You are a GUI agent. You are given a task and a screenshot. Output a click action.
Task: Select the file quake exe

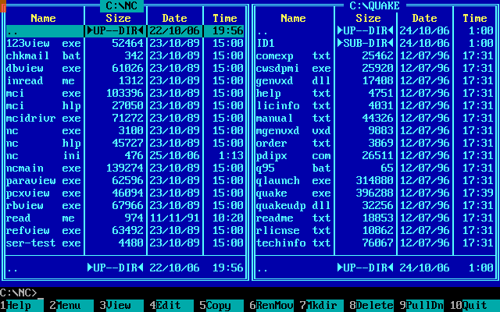(x=375, y=193)
